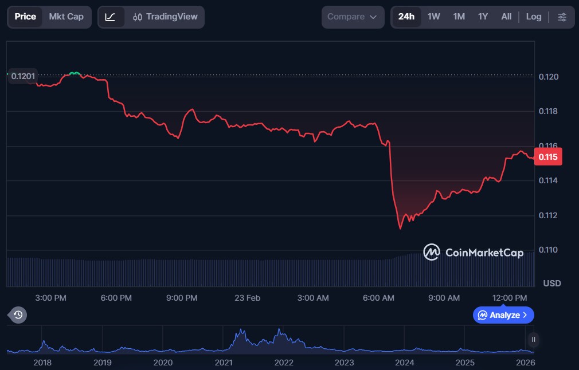Toggle the Log scale option
579x370 pixels.
533,17
